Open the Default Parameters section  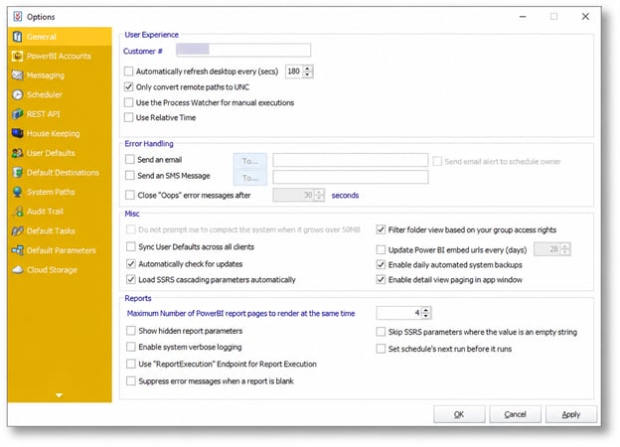pyautogui.click(x=61, y=250)
